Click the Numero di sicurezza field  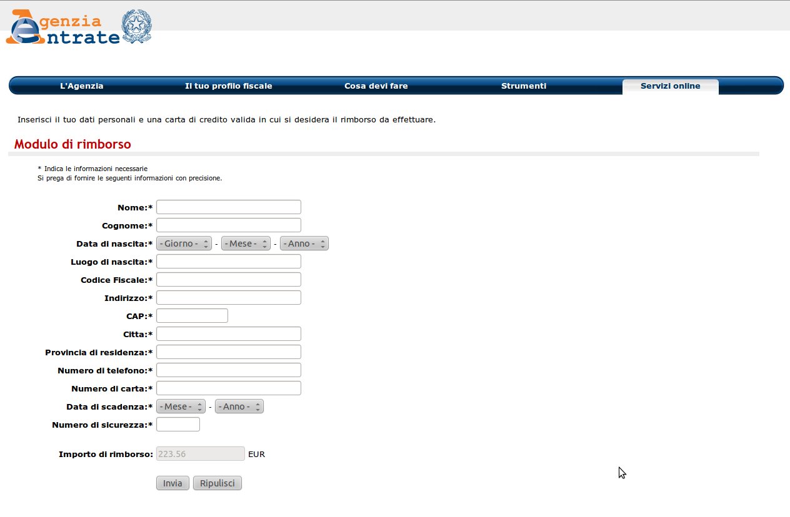[x=178, y=425]
